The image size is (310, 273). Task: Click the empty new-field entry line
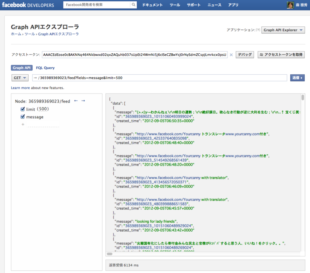(x=43, y=125)
